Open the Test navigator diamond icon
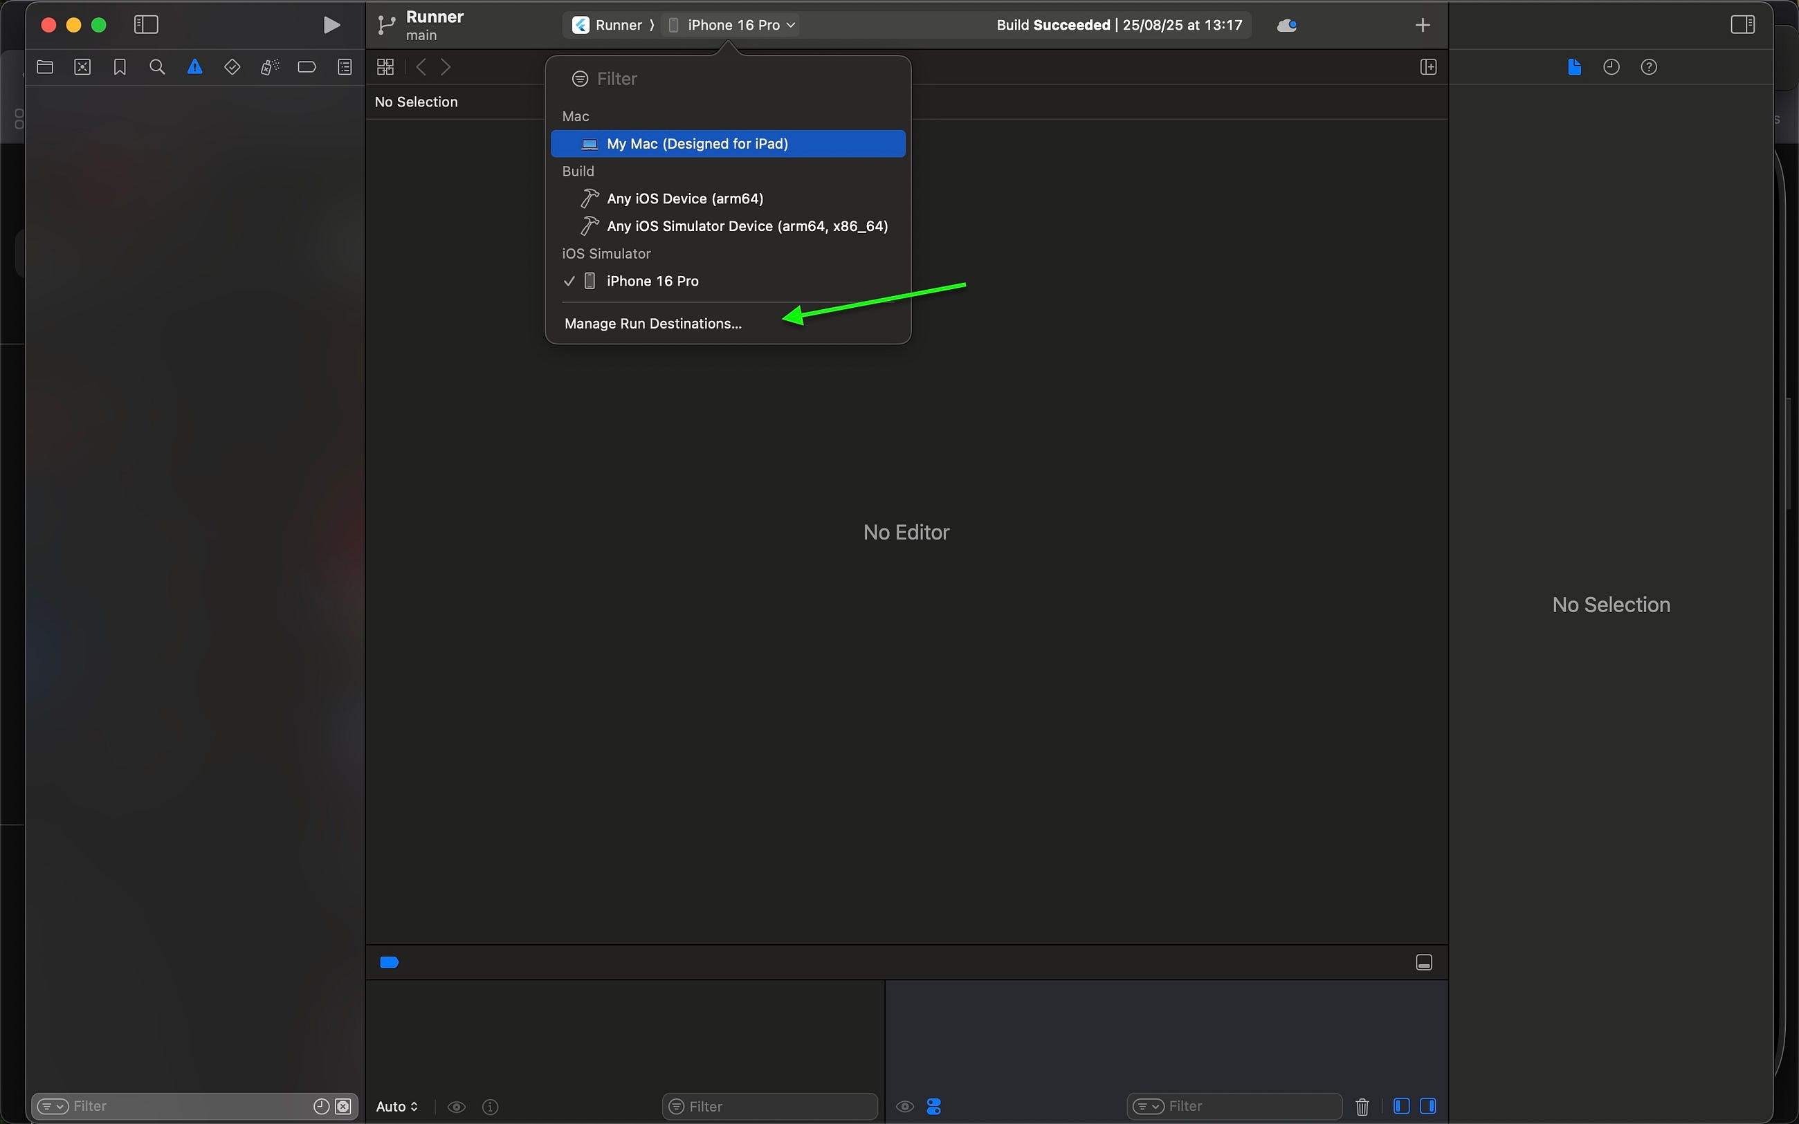The width and height of the screenshot is (1799, 1124). tap(232, 67)
